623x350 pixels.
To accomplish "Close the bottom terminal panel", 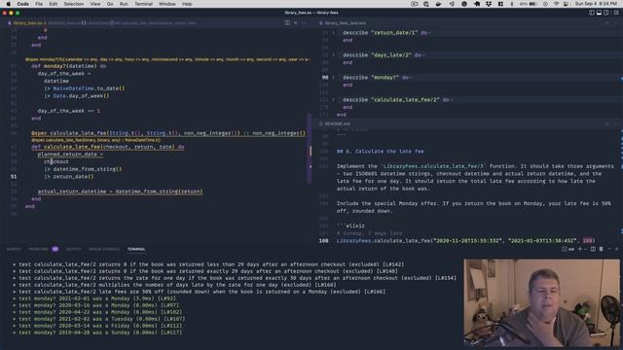I will coord(616,249).
